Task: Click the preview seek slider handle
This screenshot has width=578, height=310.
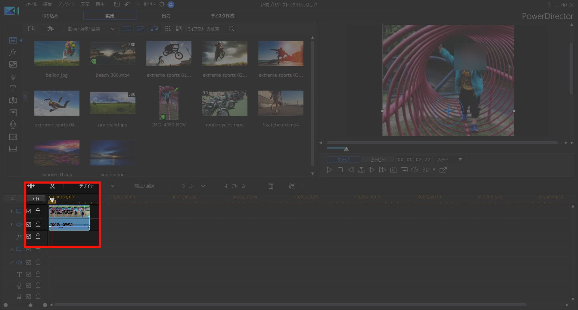Action: click(x=346, y=149)
